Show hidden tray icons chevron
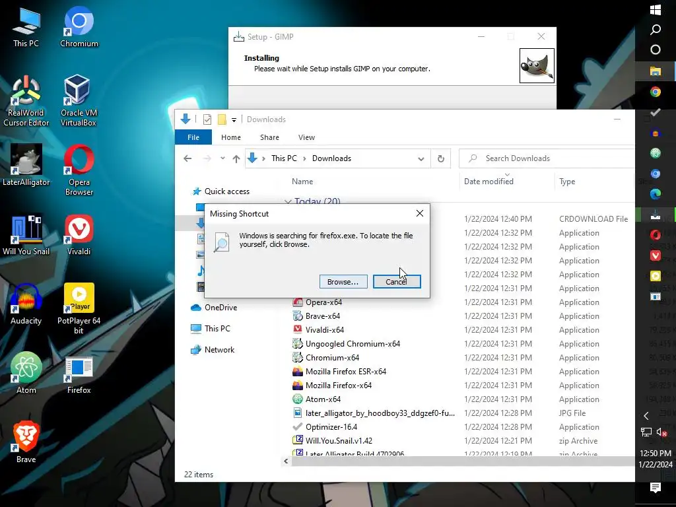Screen dimensions: 676x507 [x=646, y=416]
